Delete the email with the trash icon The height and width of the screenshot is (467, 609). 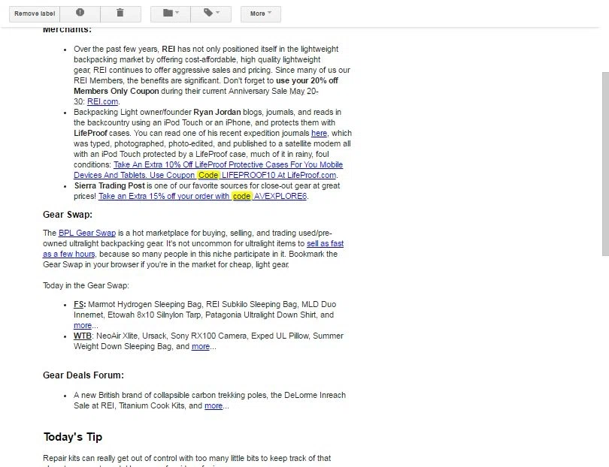[x=120, y=14]
